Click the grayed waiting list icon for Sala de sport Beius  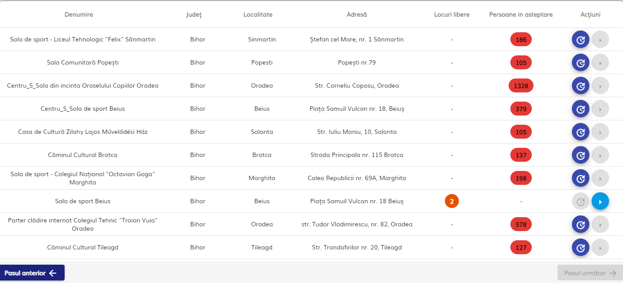[581, 201]
